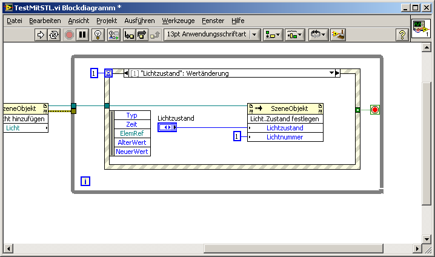Open the Ansicht menu

pos(79,21)
